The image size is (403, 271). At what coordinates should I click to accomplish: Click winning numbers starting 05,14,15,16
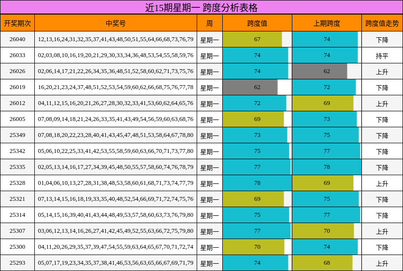[115, 215]
